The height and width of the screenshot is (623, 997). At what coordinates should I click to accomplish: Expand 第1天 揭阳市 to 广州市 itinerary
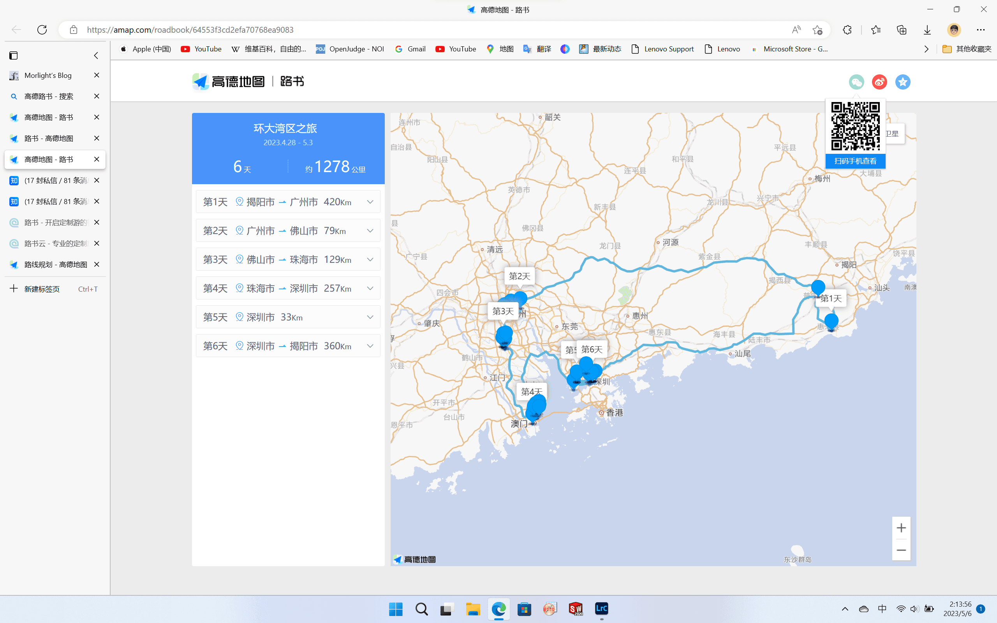pyautogui.click(x=288, y=202)
